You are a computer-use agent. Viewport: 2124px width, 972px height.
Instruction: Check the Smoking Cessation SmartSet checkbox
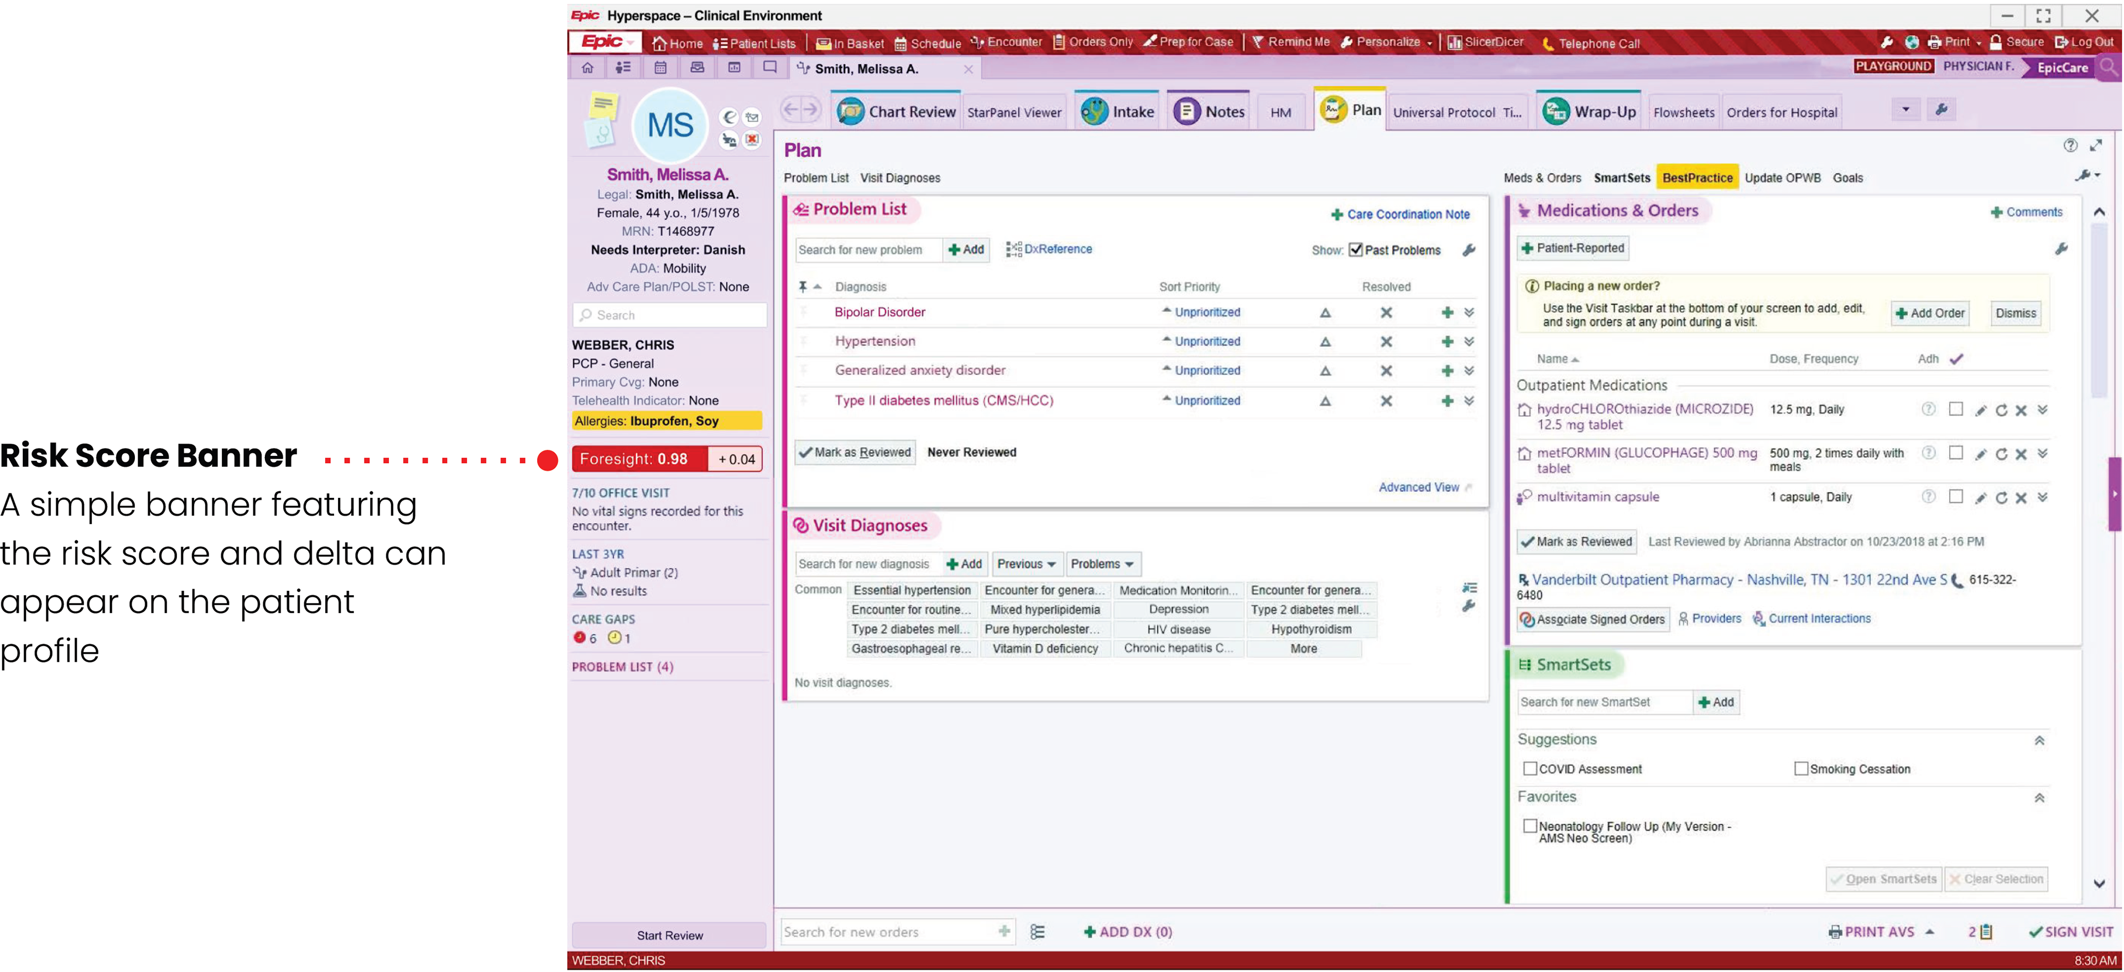pos(1801,768)
